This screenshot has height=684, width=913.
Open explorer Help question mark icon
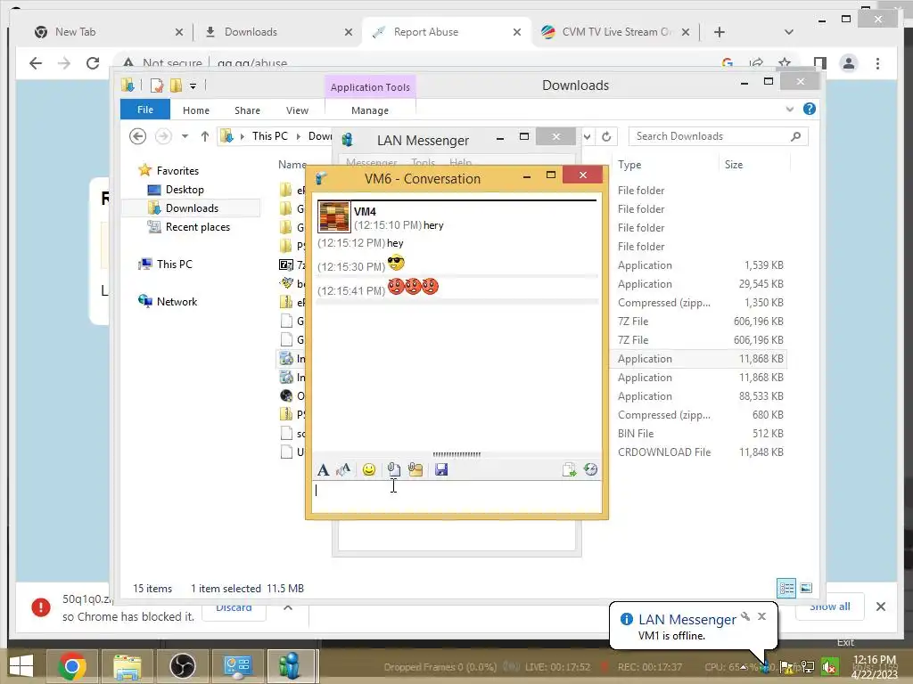coord(810,109)
